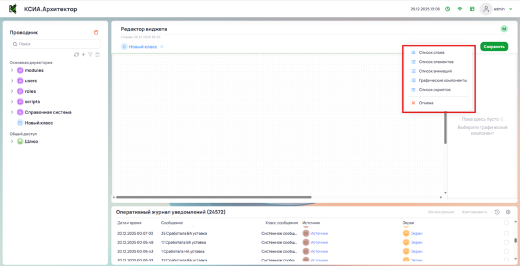520x266 pixels.
Task: Expand the modules folder
Action: (x=12, y=70)
